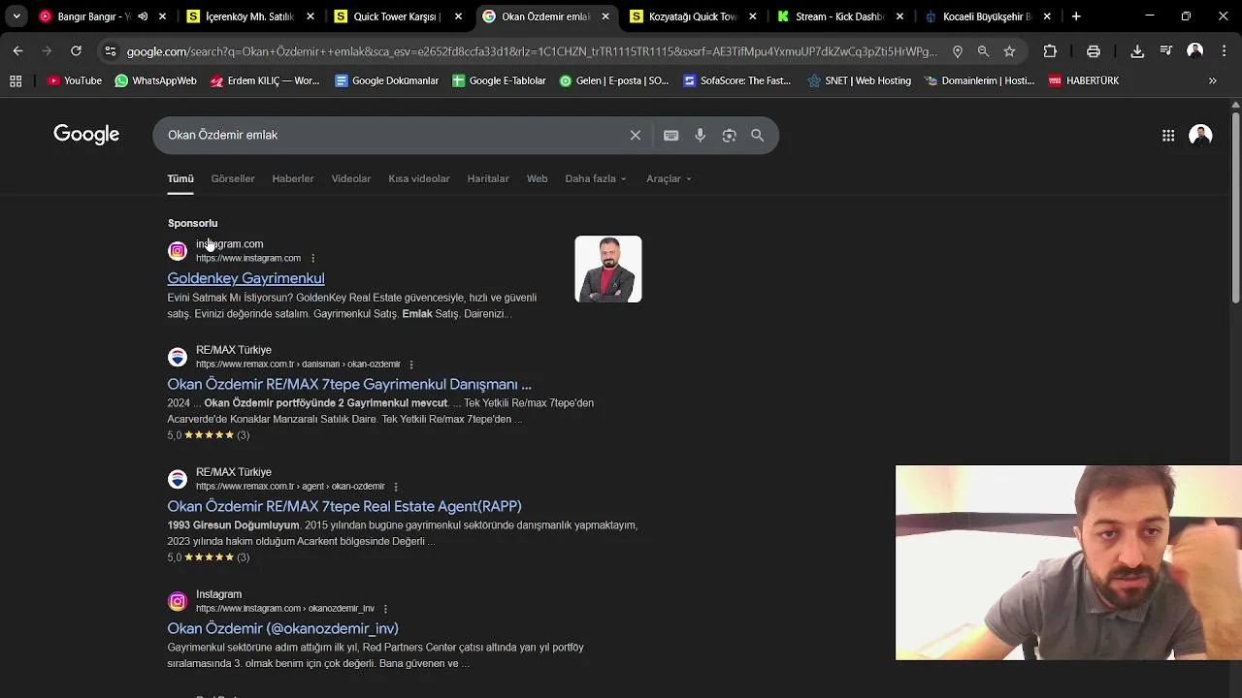Open the media control icon in toolbar
This screenshot has height=698, width=1242.
point(1166,51)
